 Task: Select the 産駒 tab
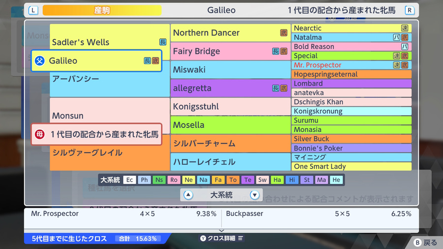coord(102,10)
